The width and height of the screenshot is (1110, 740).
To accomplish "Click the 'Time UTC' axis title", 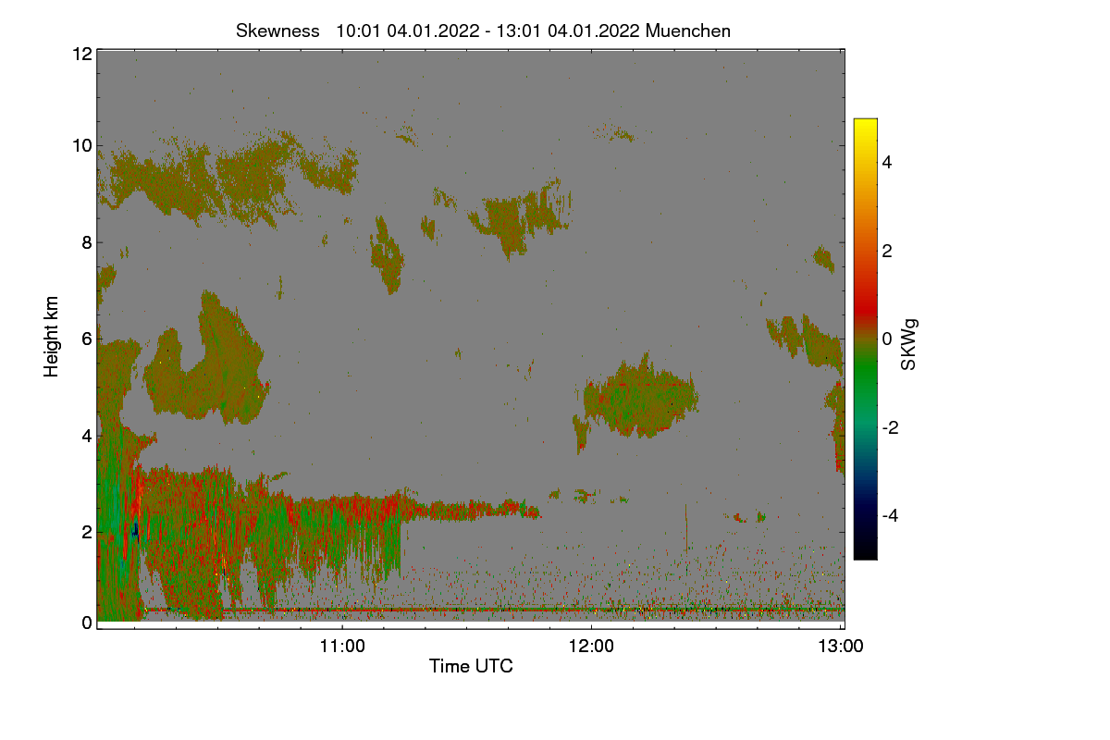I will [471, 666].
